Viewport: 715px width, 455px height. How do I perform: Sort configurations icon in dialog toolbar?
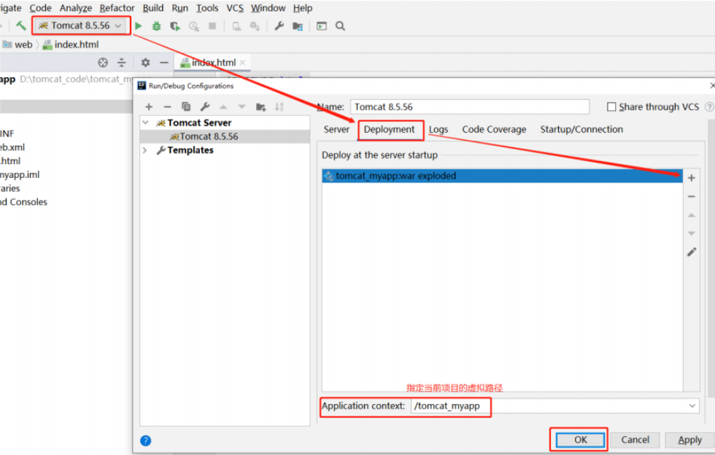click(x=279, y=107)
